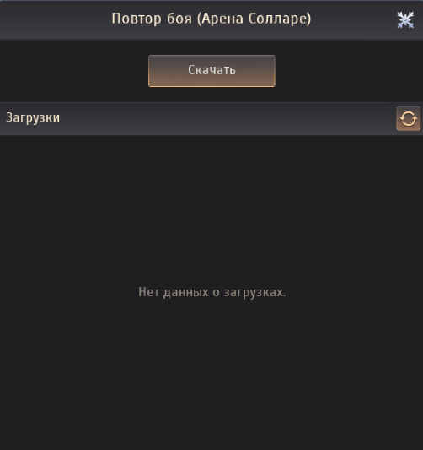The image size is (423, 450).
Task: Exit the Арена Солларе replay window
Action: click(405, 19)
